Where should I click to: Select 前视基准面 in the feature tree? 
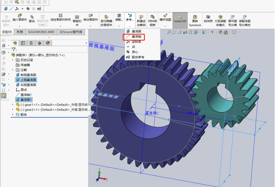pyautogui.click(x=26, y=75)
